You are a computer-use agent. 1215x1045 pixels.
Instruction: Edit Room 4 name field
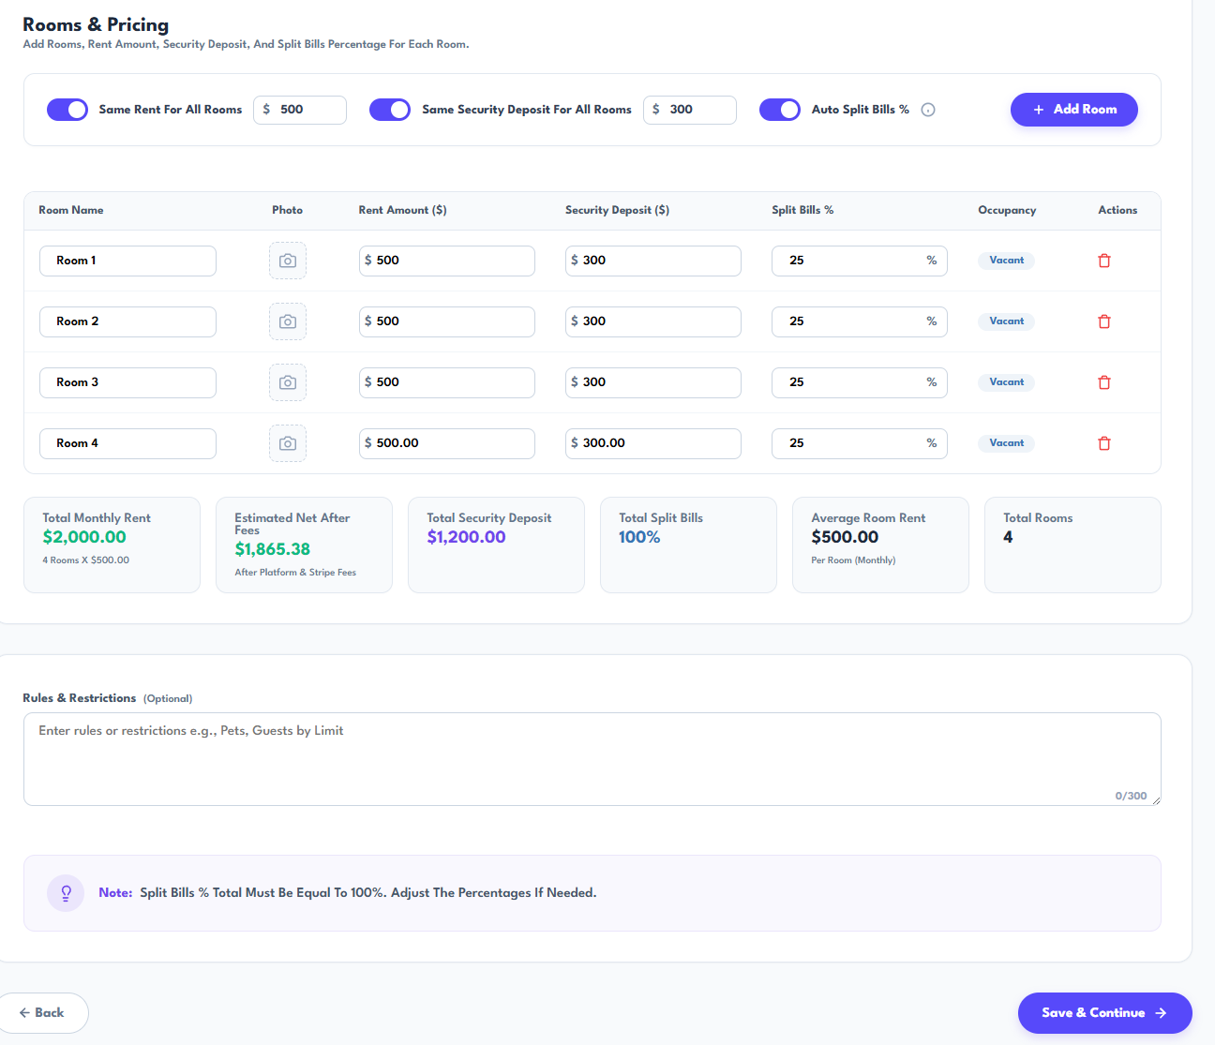pyautogui.click(x=127, y=443)
